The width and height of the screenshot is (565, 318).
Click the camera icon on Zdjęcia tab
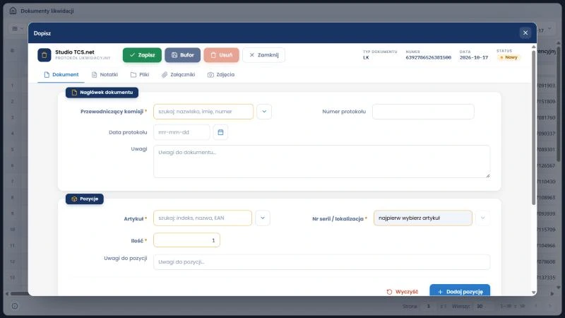point(210,75)
